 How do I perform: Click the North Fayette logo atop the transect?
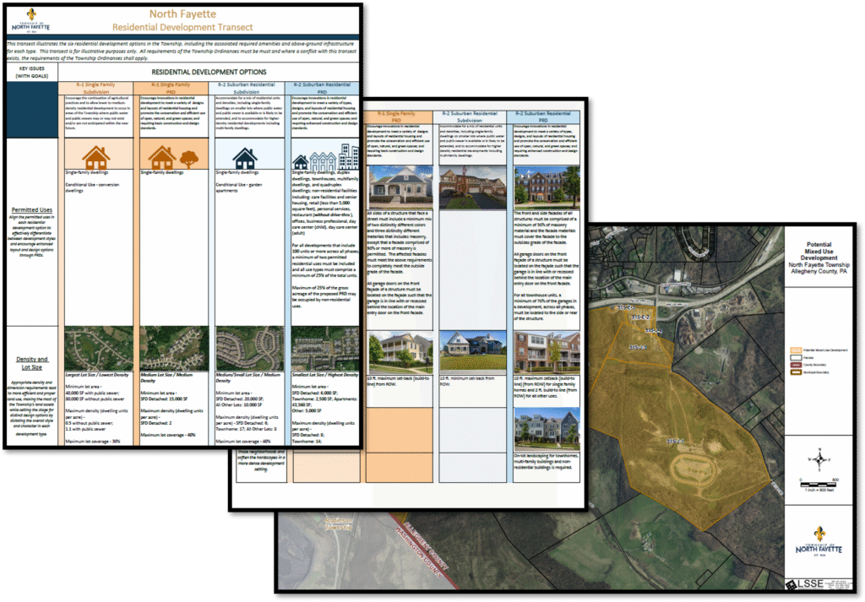click(30, 22)
